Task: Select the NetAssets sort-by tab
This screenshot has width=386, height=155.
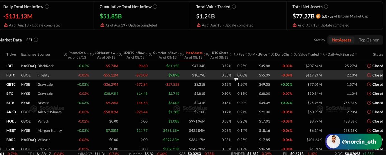Action: pyautogui.click(x=341, y=40)
